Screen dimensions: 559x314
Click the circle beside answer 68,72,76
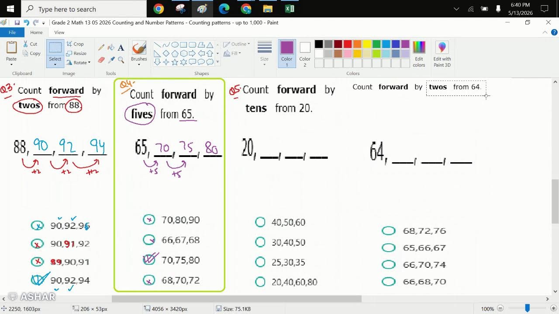pyautogui.click(x=388, y=231)
